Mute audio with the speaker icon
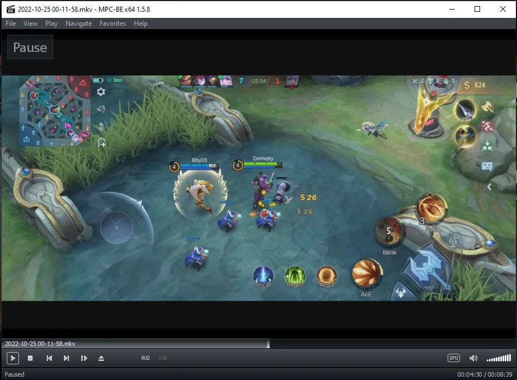This screenshot has width=517, height=380. (x=473, y=358)
